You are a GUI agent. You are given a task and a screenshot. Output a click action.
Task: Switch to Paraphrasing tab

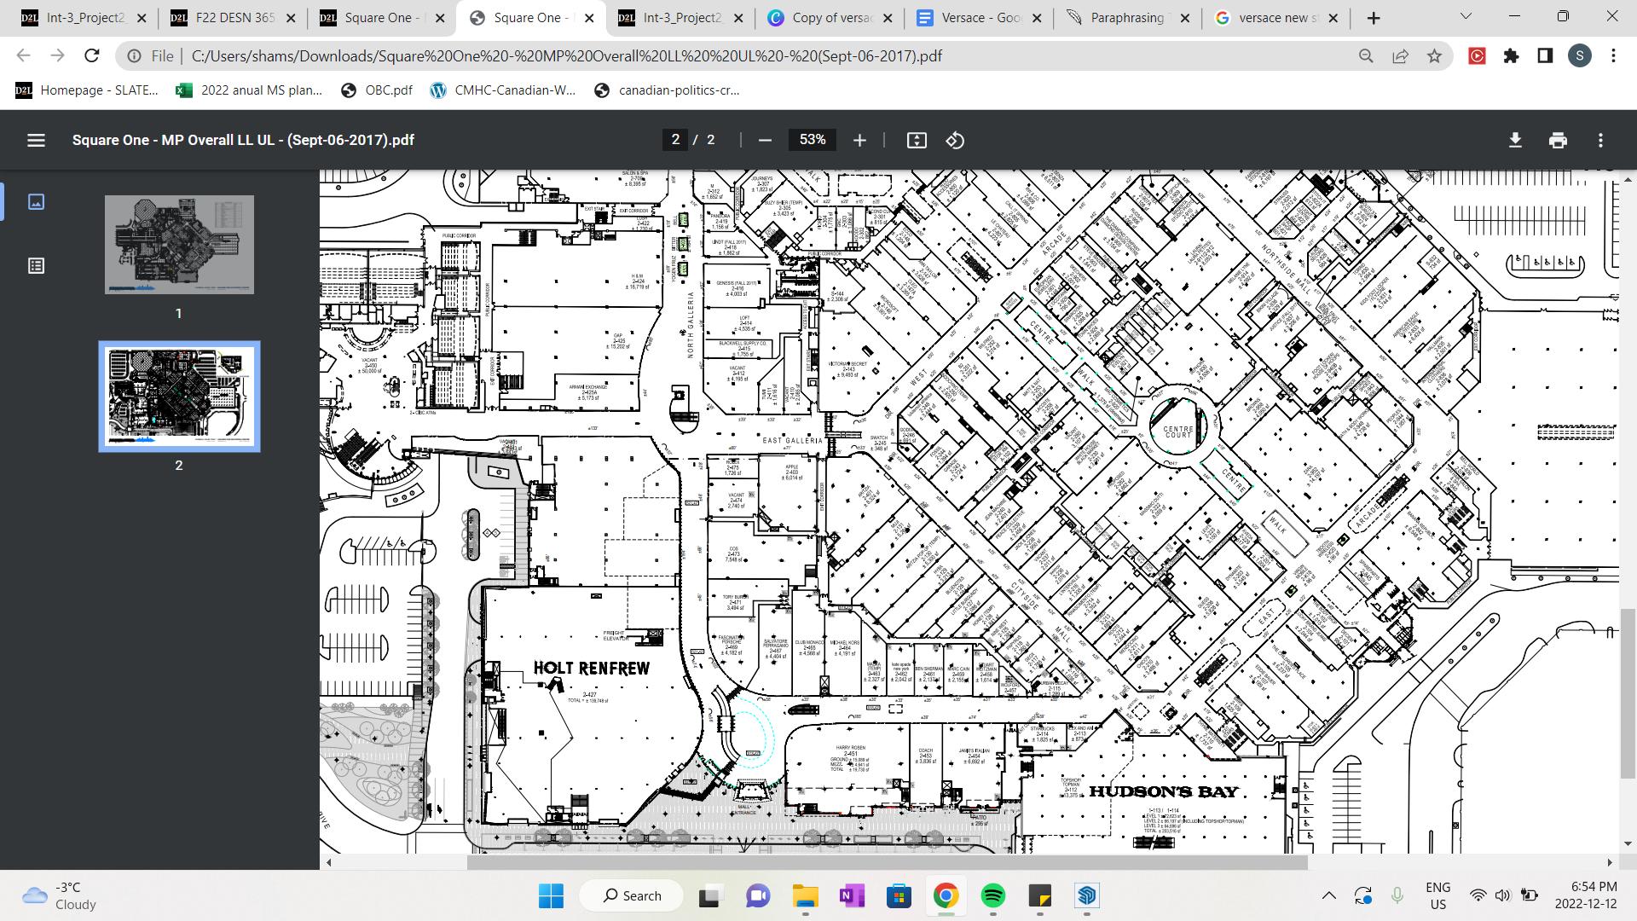[1128, 18]
